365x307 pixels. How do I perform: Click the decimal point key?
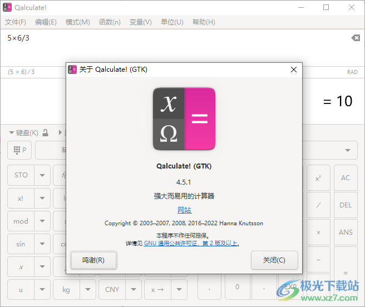pos(264,287)
